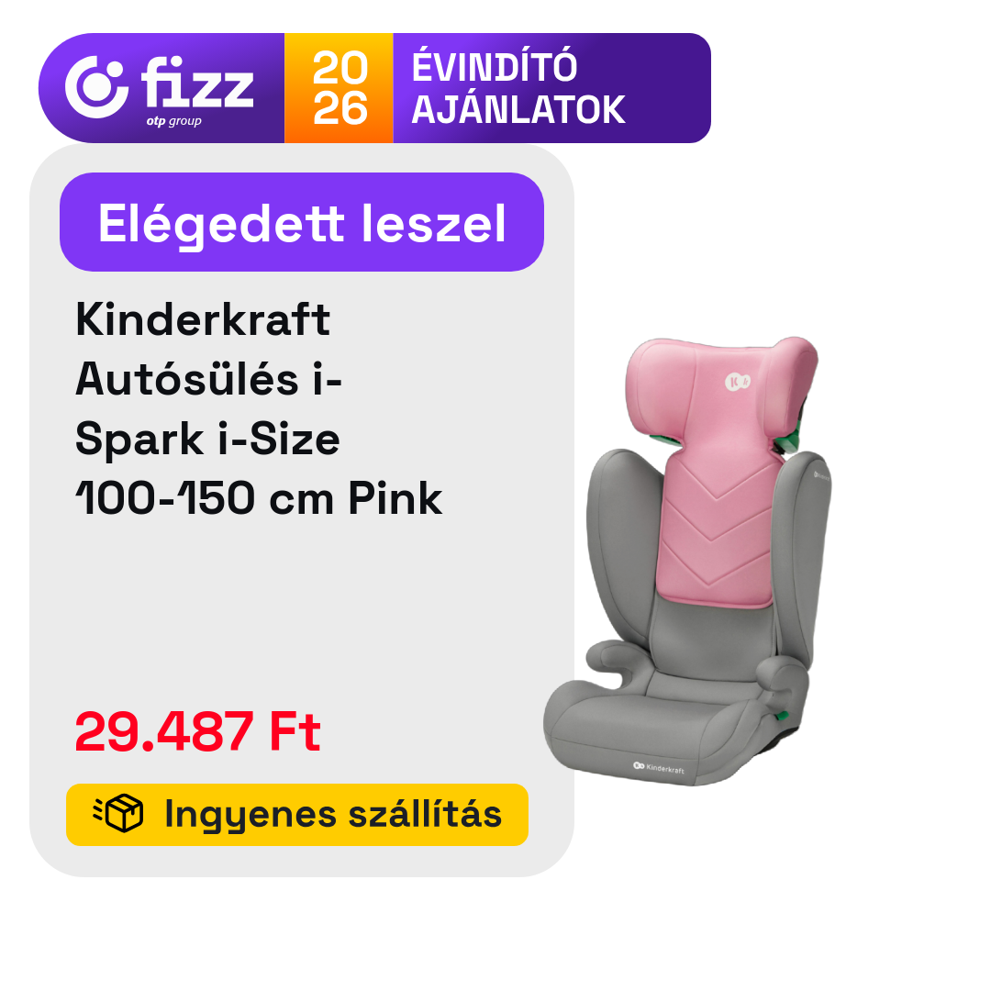This screenshot has height=991, width=991.
Task: Click the fizz otp group wordmark
Action: click(x=197, y=90)
